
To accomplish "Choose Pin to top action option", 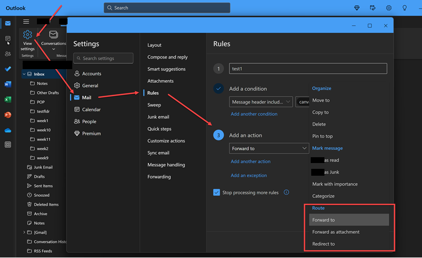I will pos(349,136).
